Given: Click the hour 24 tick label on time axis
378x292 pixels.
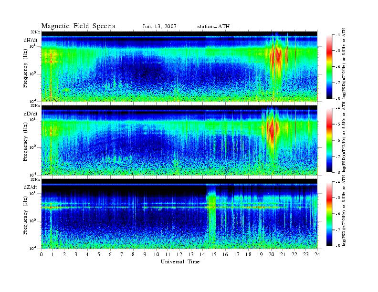Looking at the screenshot, I should pos(317,254).
